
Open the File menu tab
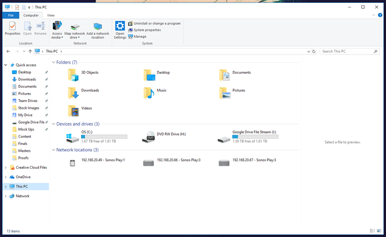pyautogui.click(x=10, y=15)
